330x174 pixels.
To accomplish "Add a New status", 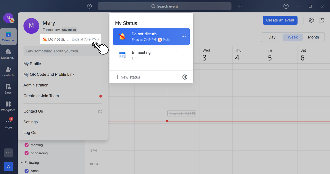I will [x=128, y=77].
